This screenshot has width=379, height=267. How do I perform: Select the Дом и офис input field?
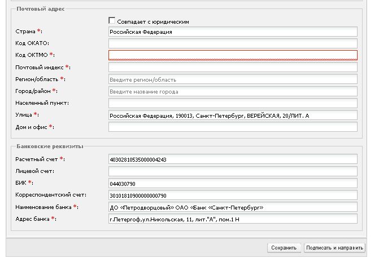tap(233, 127)
